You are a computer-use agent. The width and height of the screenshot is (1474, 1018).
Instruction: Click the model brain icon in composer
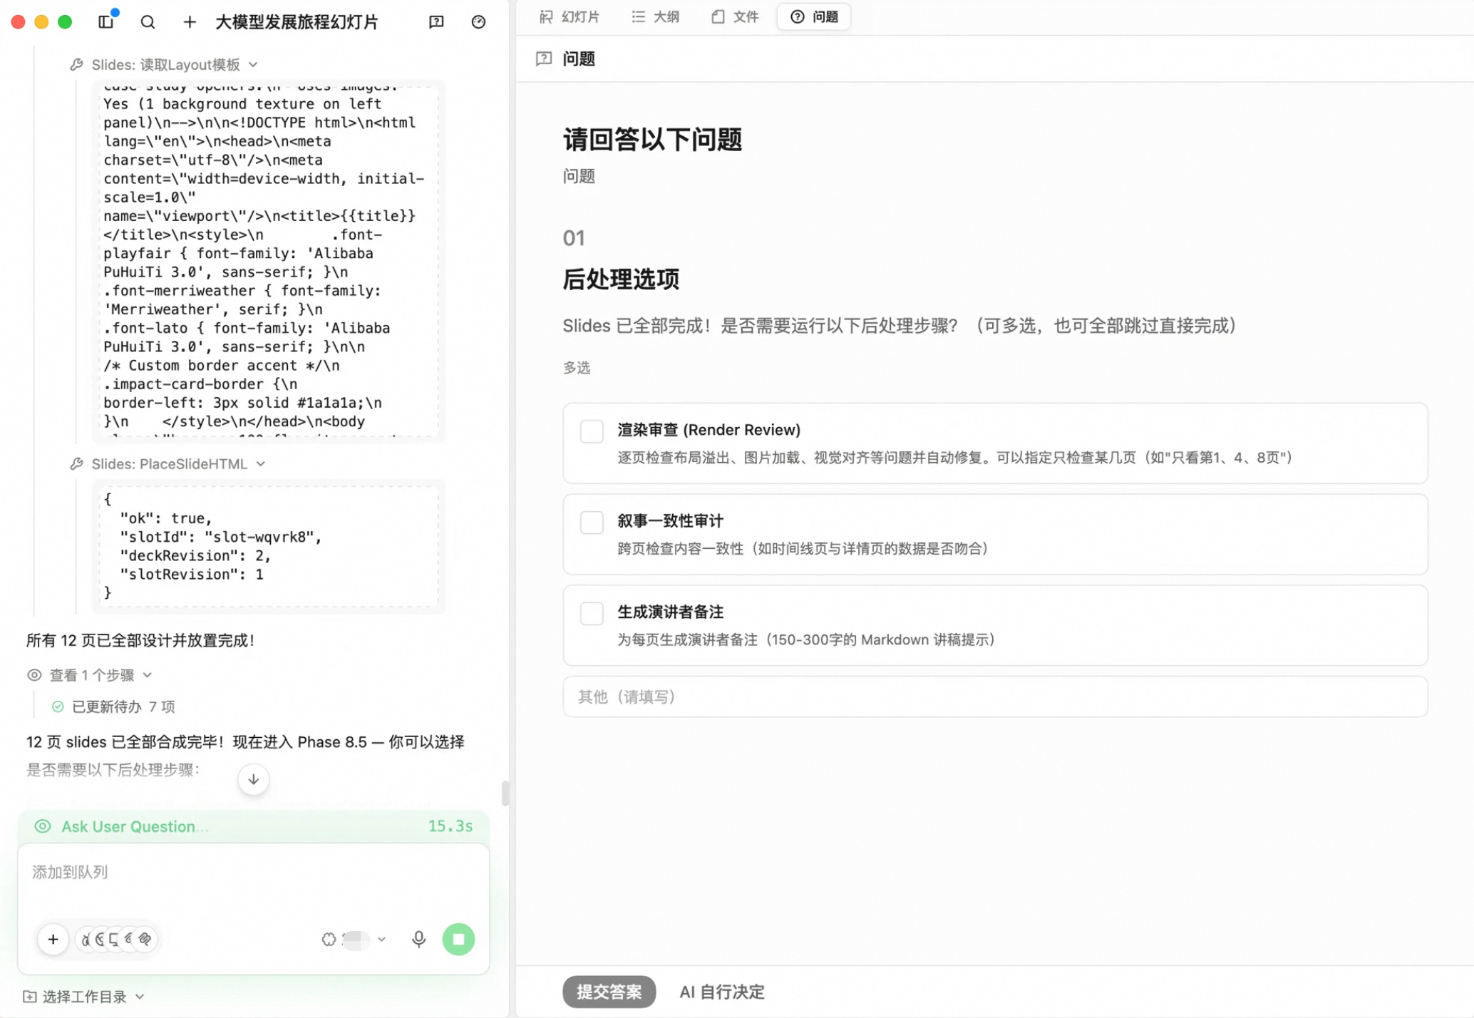point(329,939)
